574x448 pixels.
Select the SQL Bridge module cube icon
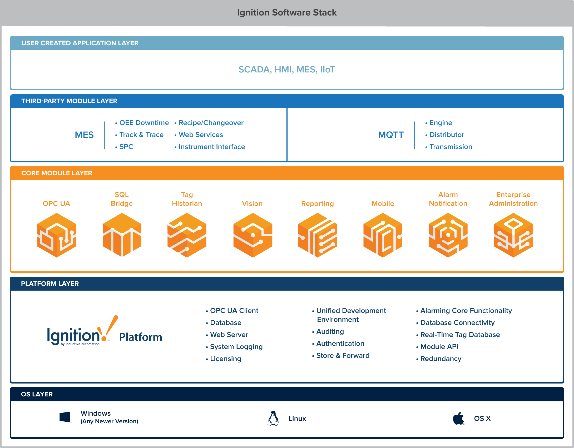(x=122, y=235)
